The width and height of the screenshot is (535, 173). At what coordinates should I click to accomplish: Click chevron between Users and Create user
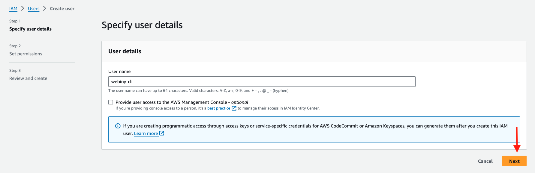[x=44, y=8]
